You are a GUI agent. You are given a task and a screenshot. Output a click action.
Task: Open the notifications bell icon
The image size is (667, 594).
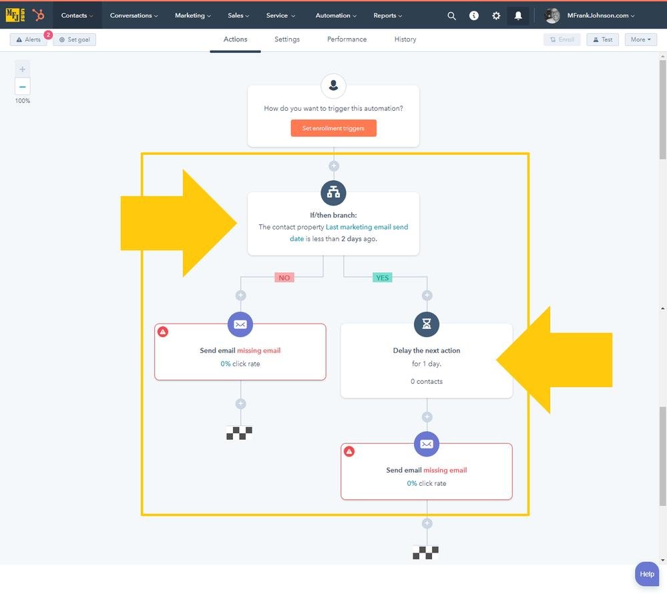519,15
